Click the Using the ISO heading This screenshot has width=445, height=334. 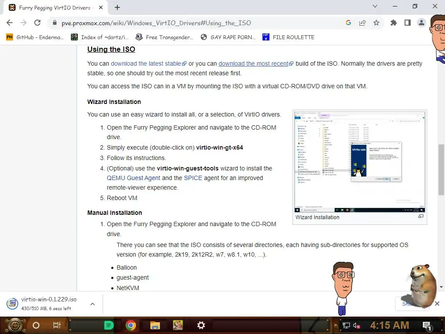point(111,50)
